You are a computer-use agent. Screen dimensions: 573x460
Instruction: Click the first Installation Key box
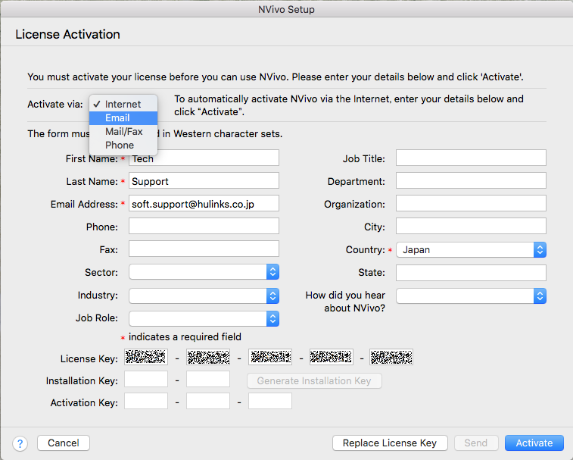(x=146, y=379)
